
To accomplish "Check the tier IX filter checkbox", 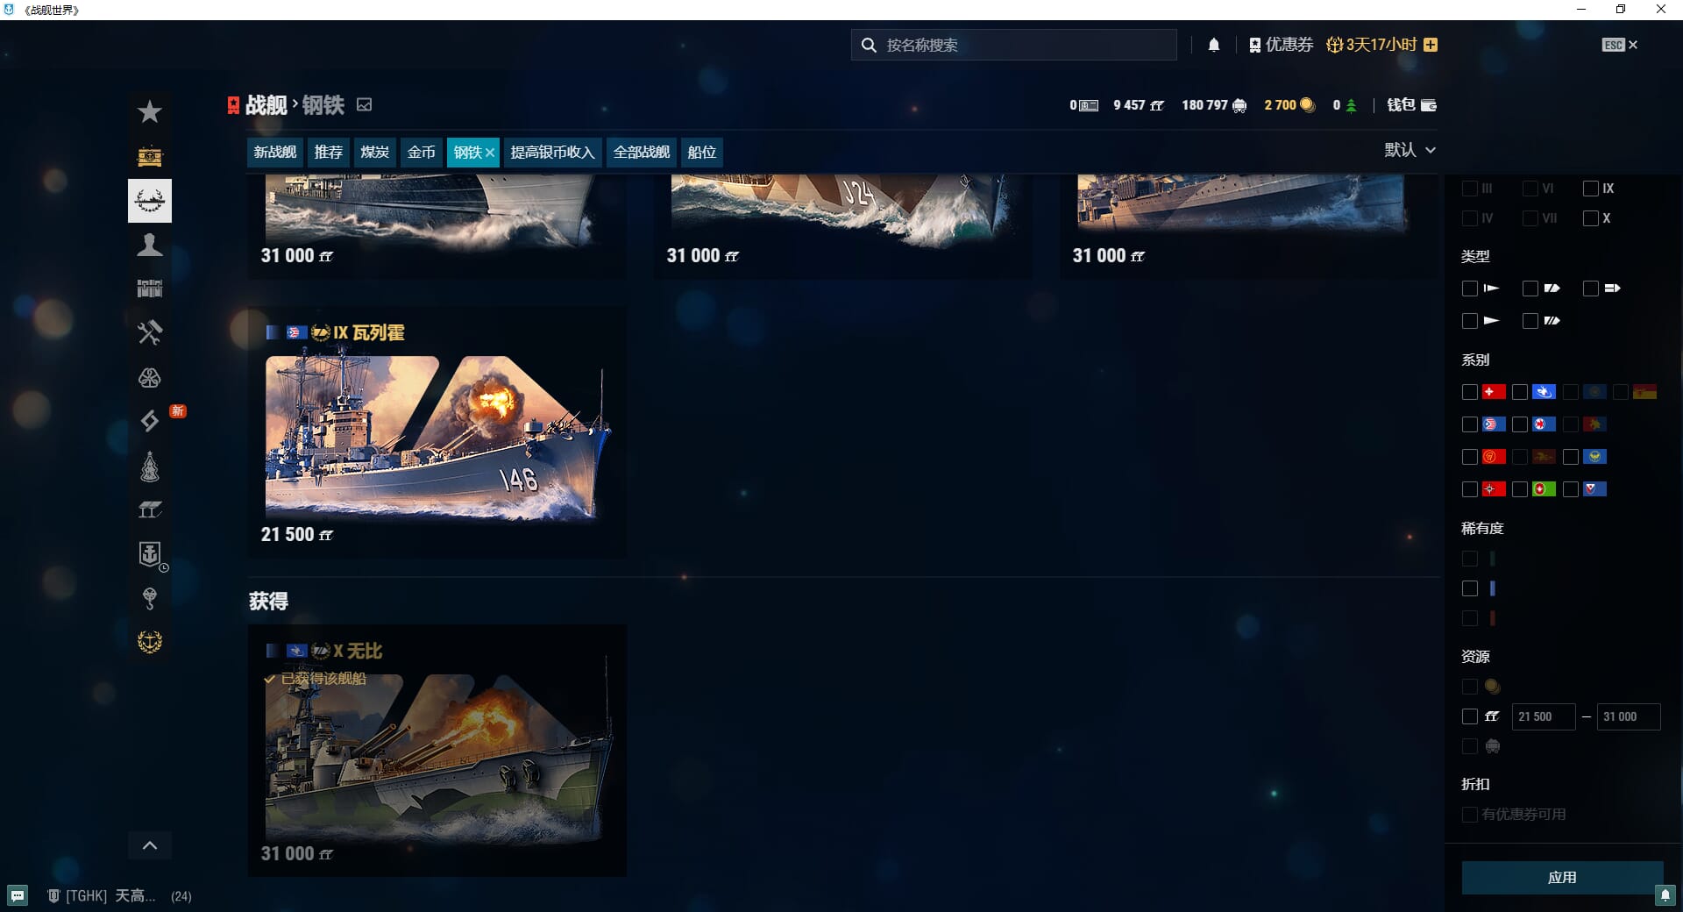I will [x=1591, y=189].
